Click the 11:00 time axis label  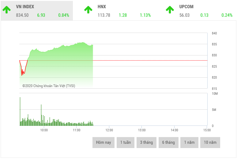pos(77,130)
